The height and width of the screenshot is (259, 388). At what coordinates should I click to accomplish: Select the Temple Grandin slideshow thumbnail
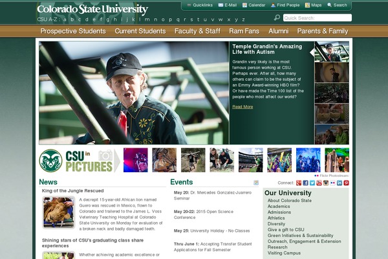[x=332, y=52]
